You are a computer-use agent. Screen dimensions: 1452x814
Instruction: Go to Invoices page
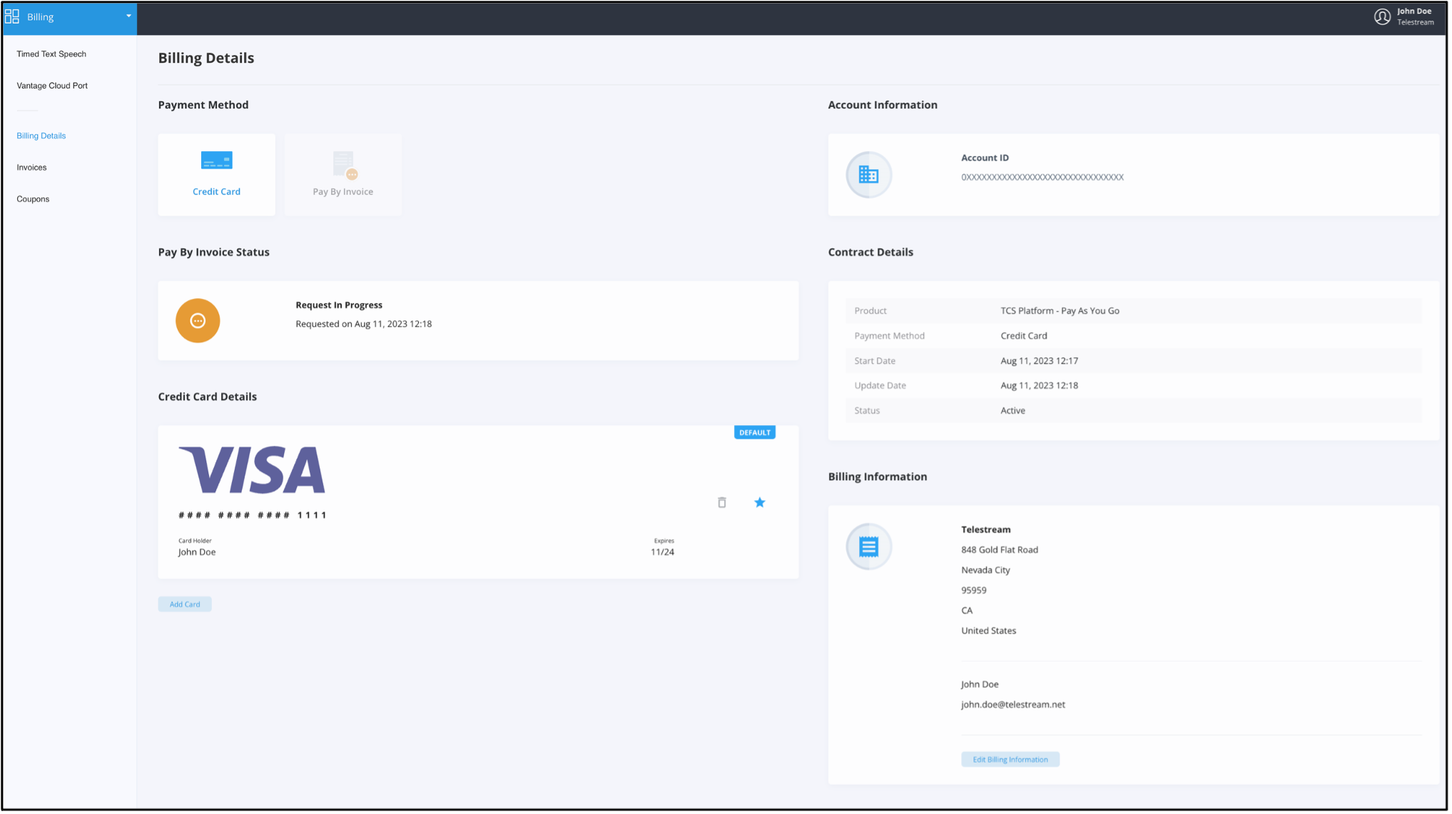click(31, 168)
